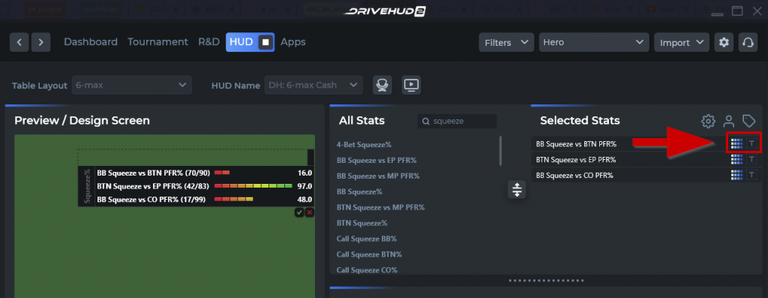Click the 97.0 value in HUD preview
The height and width of the screenshot is (298, 768).
point(304,186)
